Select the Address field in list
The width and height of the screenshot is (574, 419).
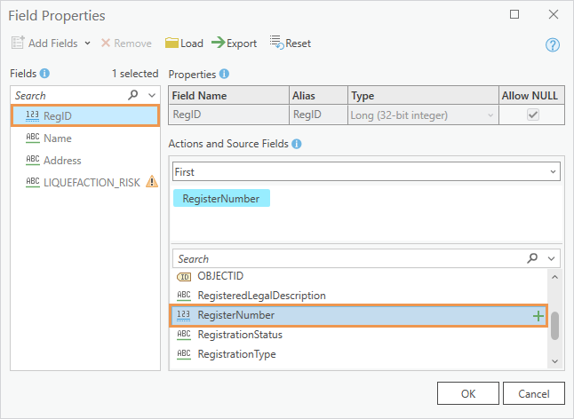[x=62, y=161]
